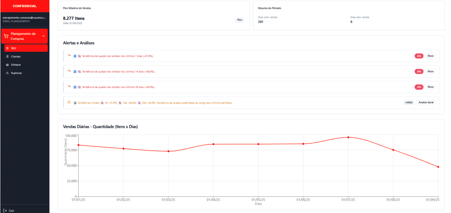The width and height of the screenshot is (451, 213).
Task: Click the Clientes icon in sidebar
Action: pos(8,57)
